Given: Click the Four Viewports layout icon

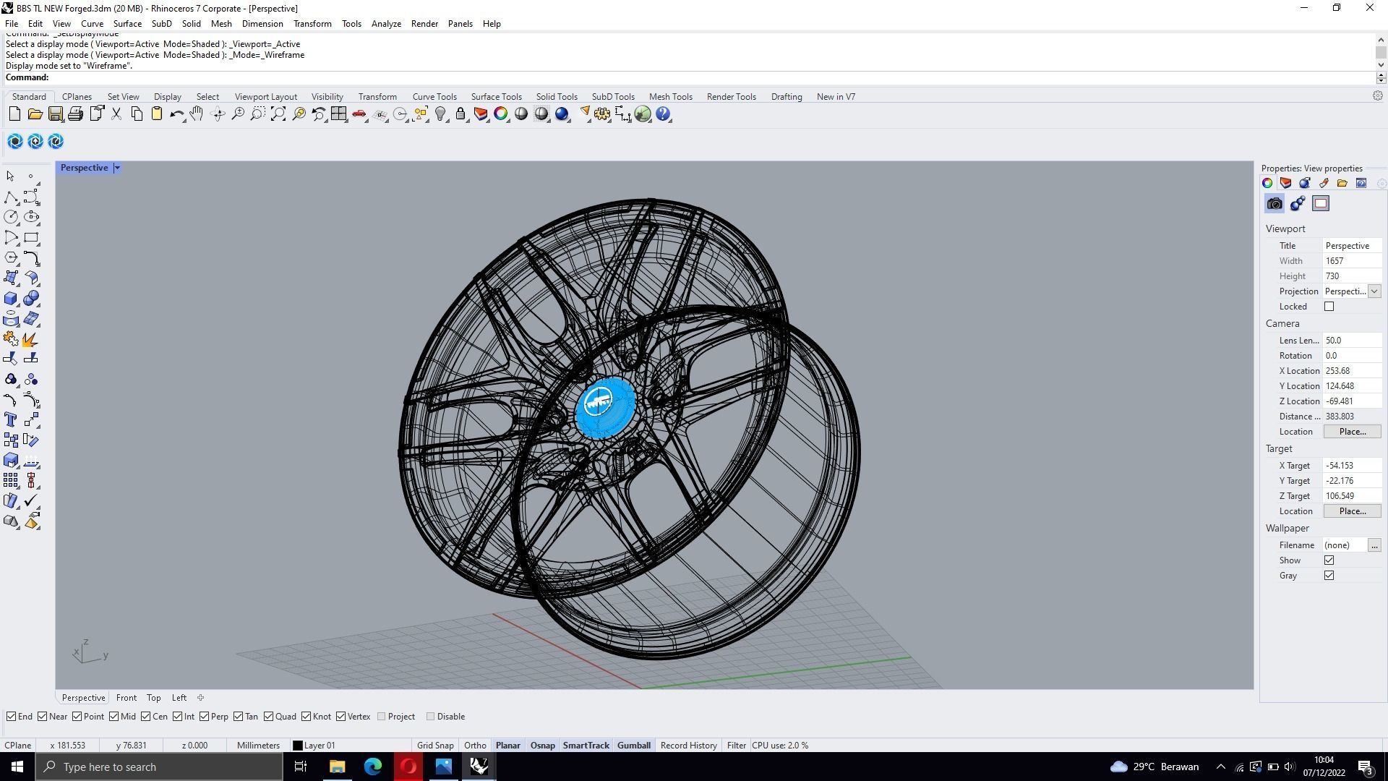Looking at the screenshot, I should tap(338, 114).
